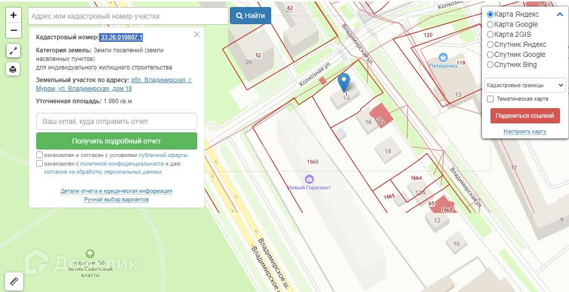Image resolution: width=569 pixels, height=292 pixels.
Task: Focus the email input field for report
Action: 117,121
